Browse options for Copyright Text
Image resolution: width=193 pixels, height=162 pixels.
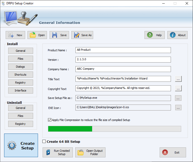click(178, 88)
